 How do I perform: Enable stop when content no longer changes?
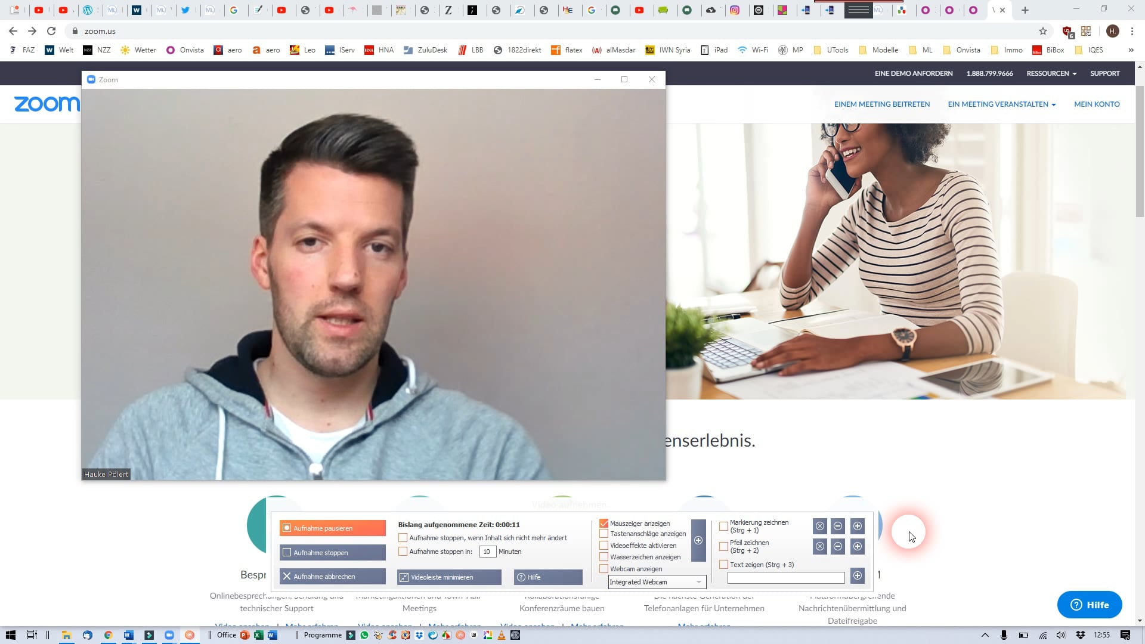[x=403, y=538]
